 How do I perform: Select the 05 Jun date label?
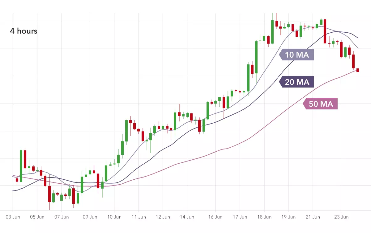37,217
